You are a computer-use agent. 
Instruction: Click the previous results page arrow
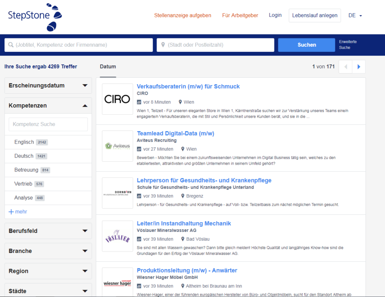coord(346,67)
